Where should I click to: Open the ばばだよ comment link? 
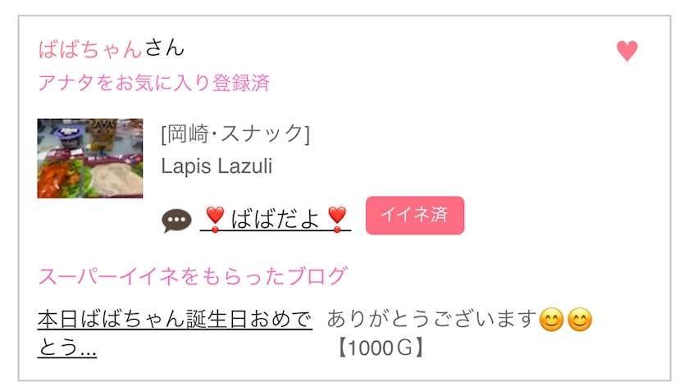pos(275,218)
